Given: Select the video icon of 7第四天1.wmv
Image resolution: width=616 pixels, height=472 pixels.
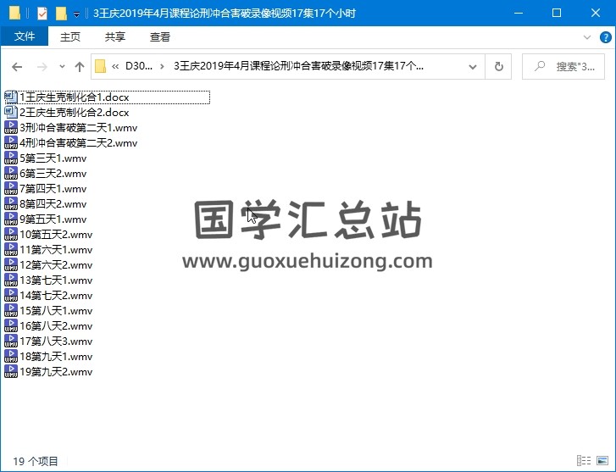Looking at the screenshot, I should click(x=11, y=189).
